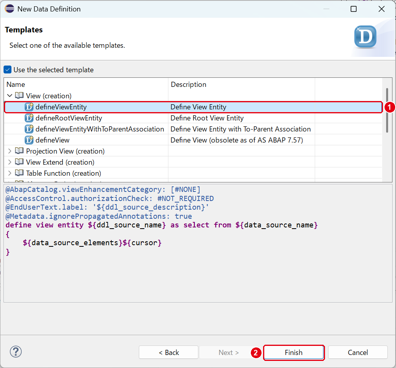Click the Projection View (creation) book icon
Viewport: 396px width, 368px height.
coord(19,151)
